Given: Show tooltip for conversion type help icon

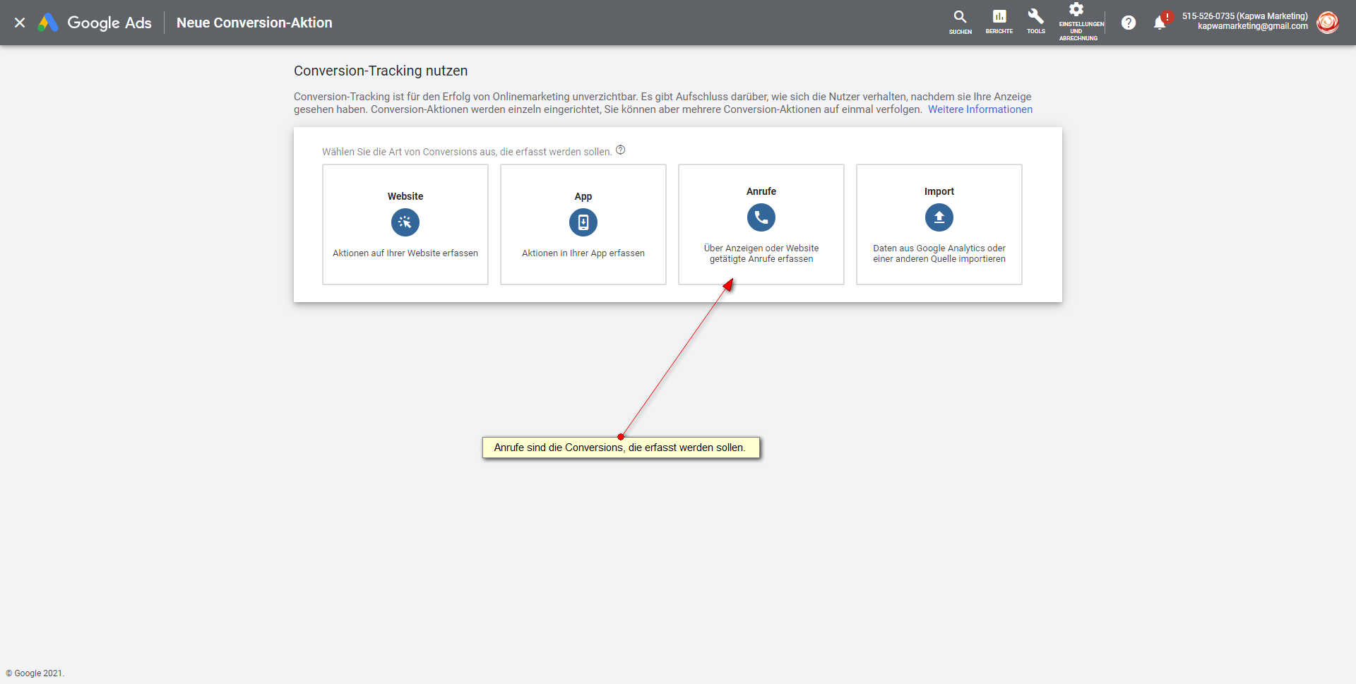Looking at the screenshot, I should click(x=620, y=150).
